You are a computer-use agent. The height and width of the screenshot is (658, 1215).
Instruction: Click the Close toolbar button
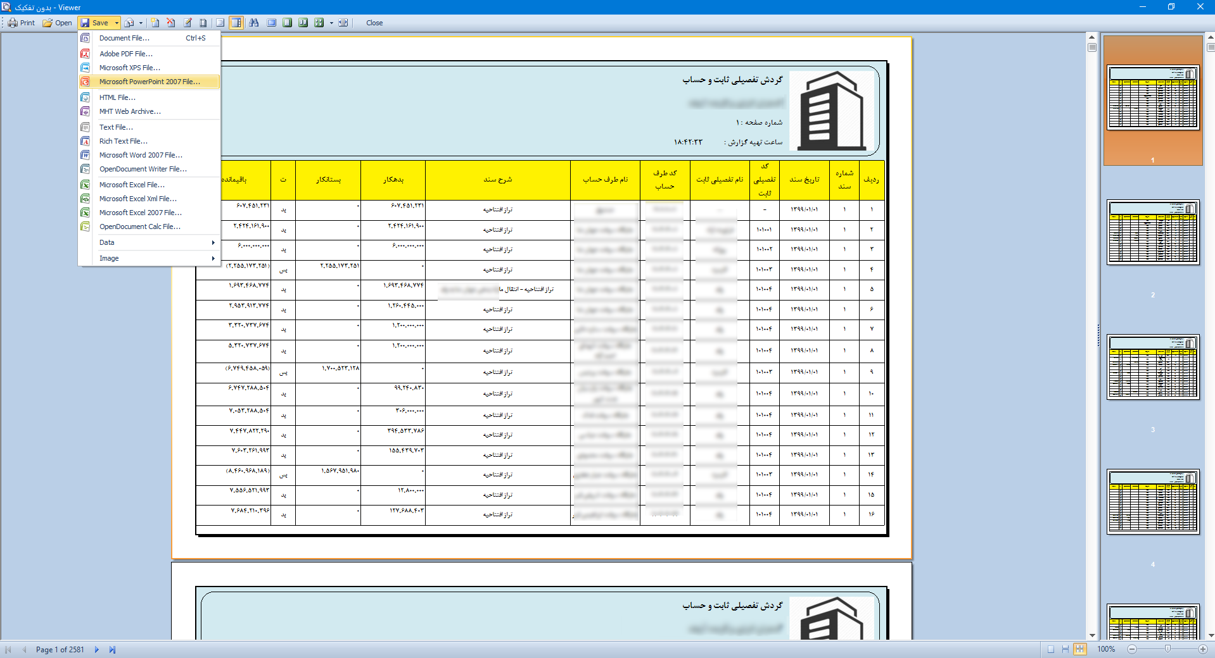tap(374, 23)
